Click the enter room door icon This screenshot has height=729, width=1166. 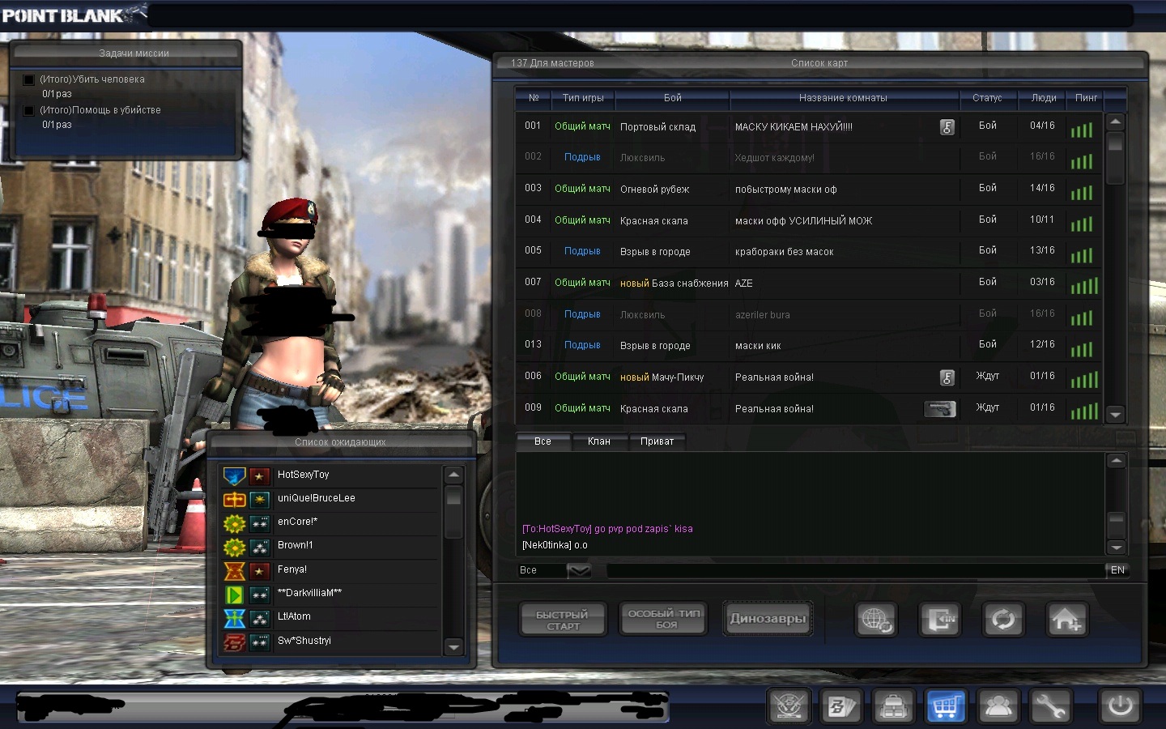(940, 620)
